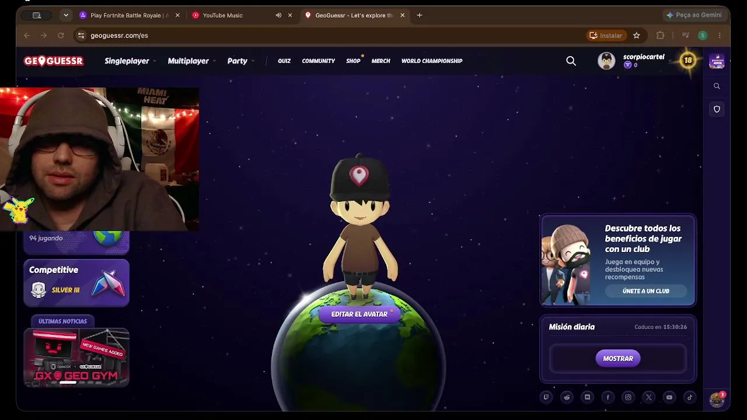747x420 pixels.
Task: Open the browser Extensions puzzle icon
Action: coord(660,36)
